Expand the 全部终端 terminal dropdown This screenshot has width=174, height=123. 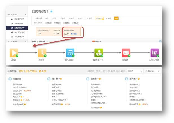pos(152,71)
